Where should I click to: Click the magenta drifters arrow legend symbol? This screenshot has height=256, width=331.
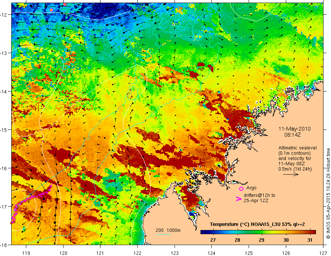(238, 199)
